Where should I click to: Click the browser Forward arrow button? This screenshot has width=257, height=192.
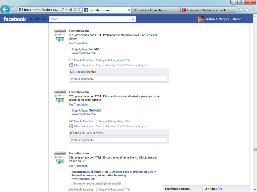pyautogui.click(x=14, y=10)
